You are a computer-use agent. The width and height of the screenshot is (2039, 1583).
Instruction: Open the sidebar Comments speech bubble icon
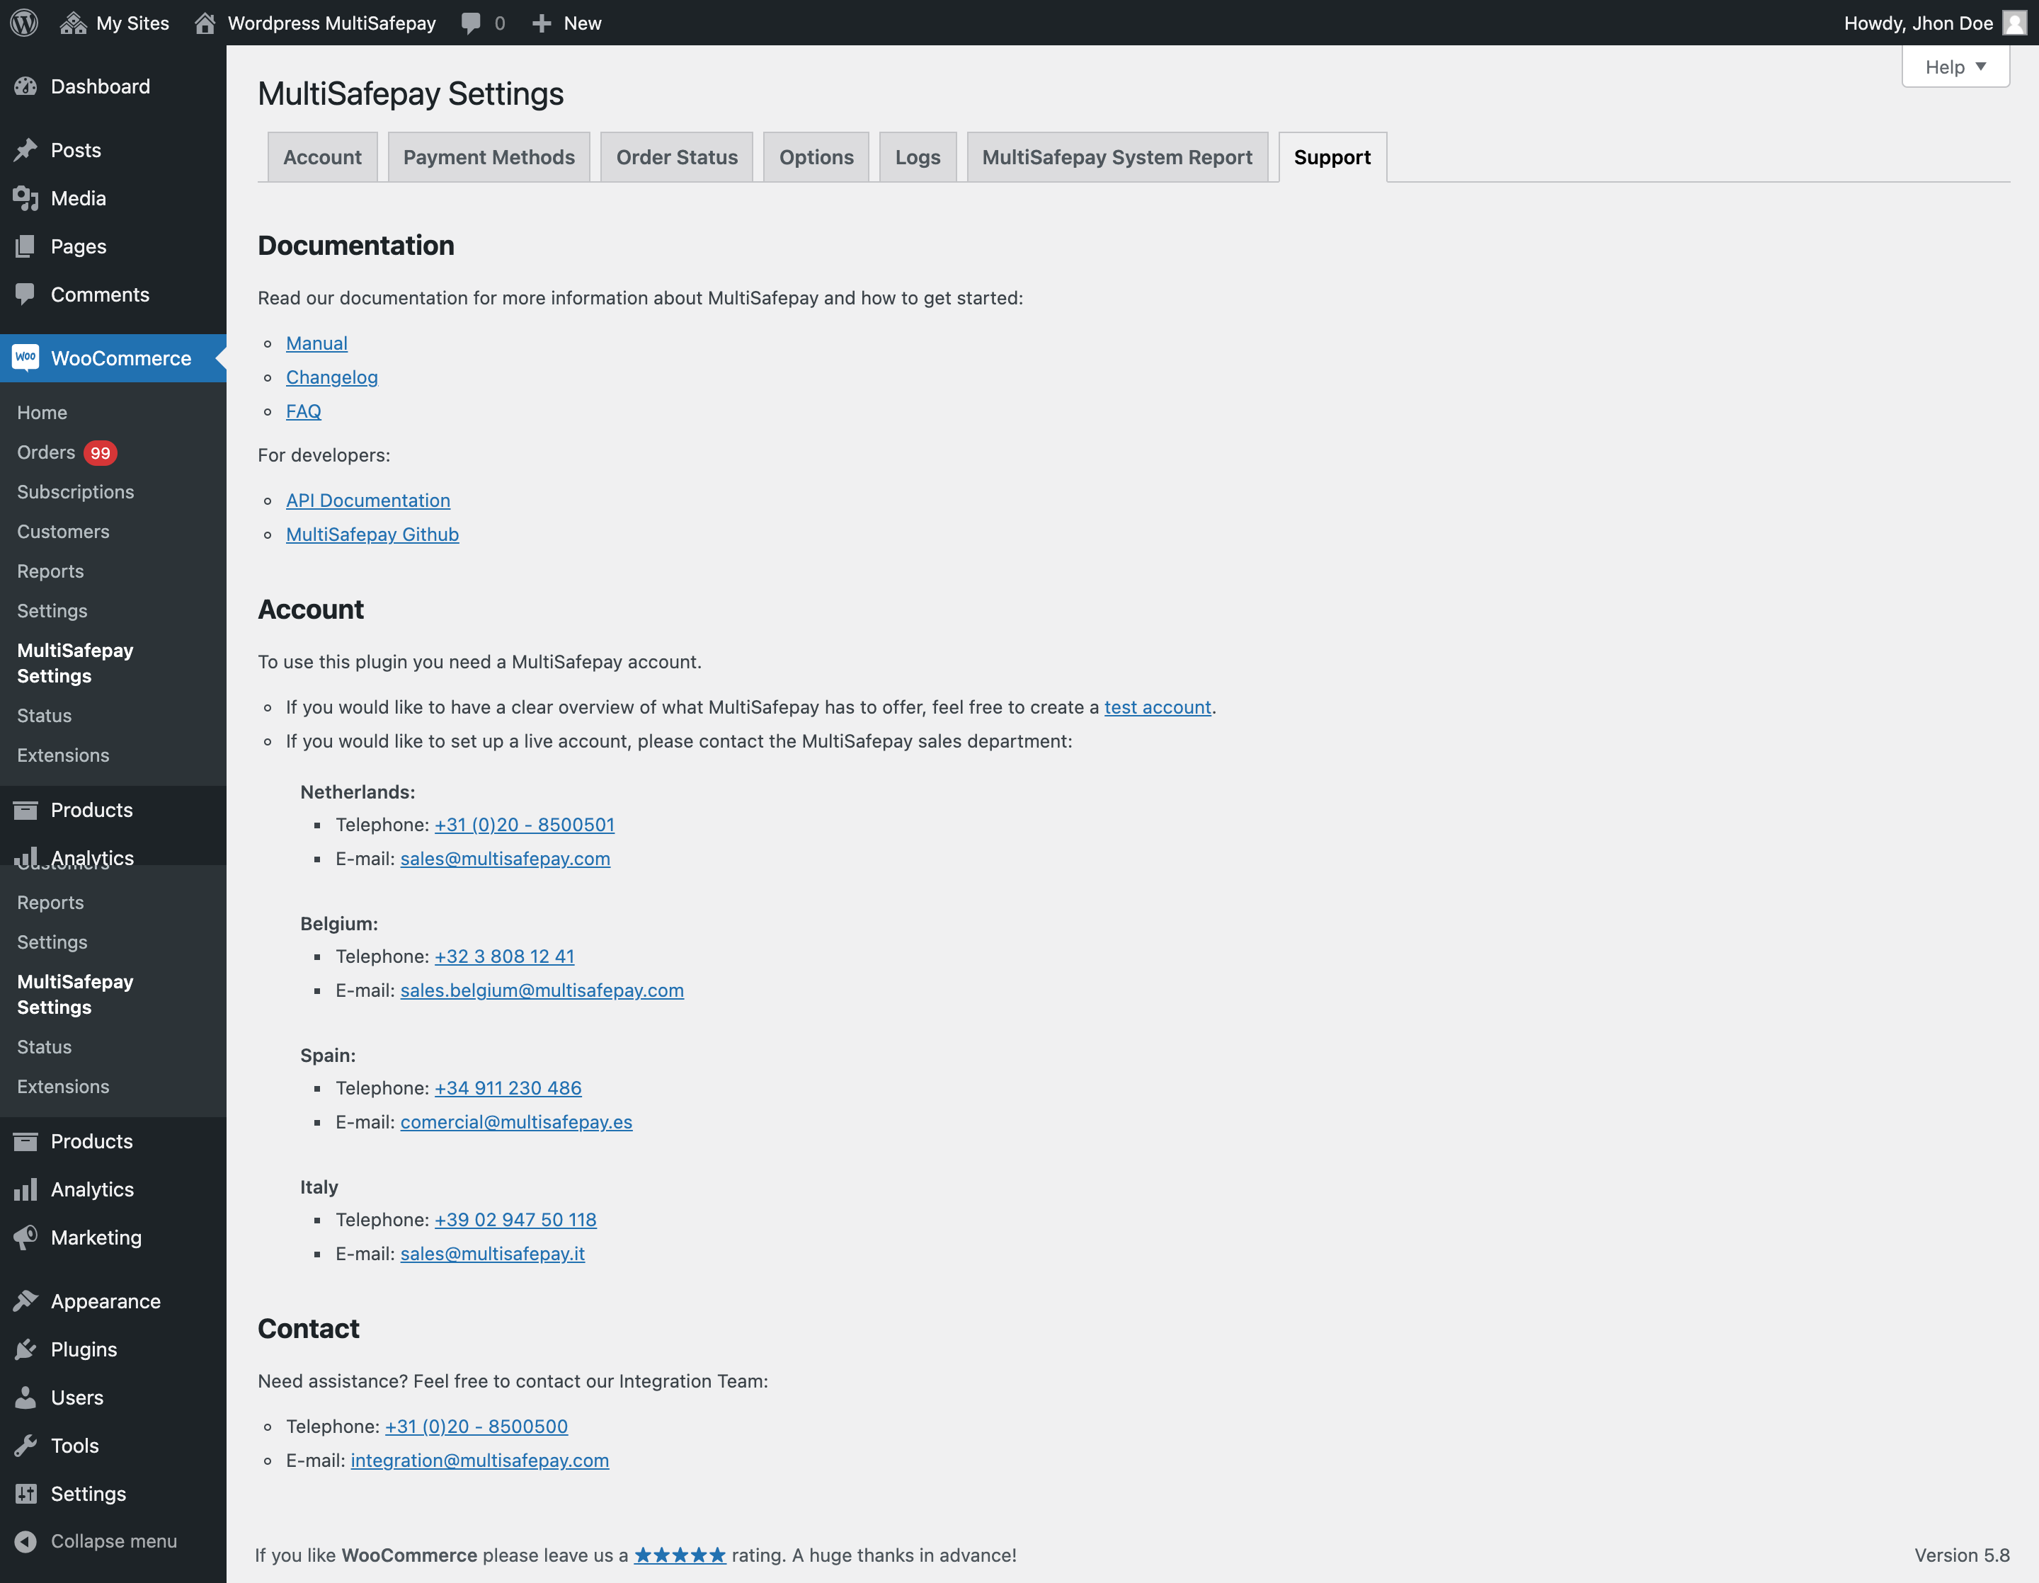point(25,294)
